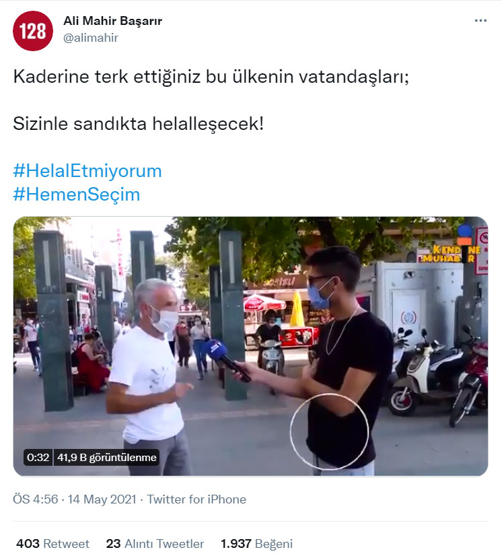Open Ali Mahir Başarır display name

(x=113, y=21)
